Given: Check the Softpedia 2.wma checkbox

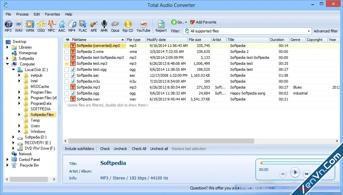Looking at the screenshot, I should pos(67,52).
